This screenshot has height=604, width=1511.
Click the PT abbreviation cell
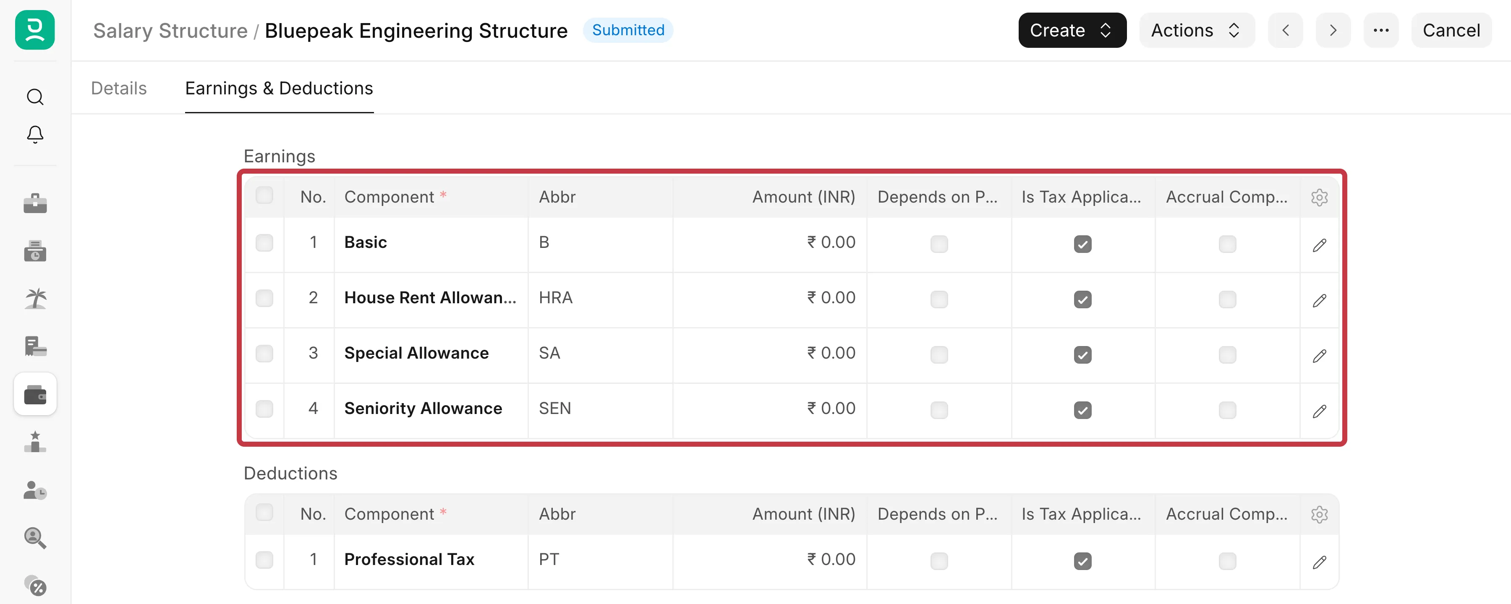[x=601, y=562]
